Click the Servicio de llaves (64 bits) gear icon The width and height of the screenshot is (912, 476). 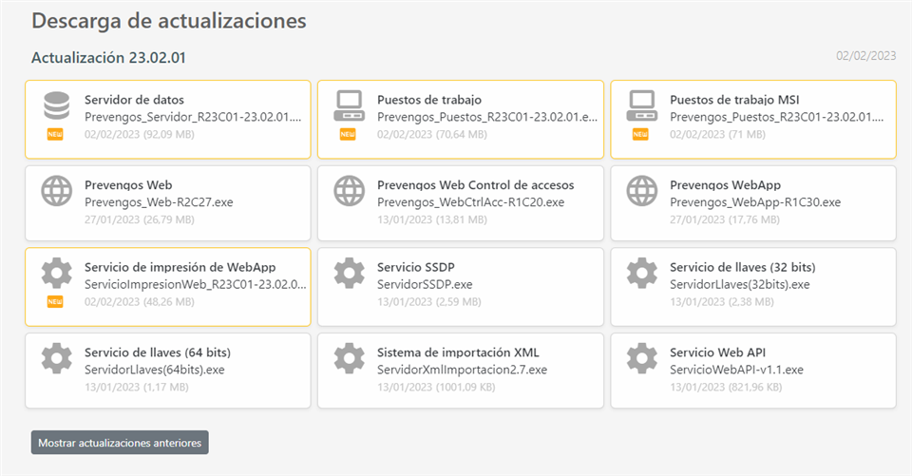(57, 358)
